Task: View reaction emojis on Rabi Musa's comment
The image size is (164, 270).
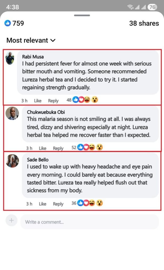Action: point(85,100)
